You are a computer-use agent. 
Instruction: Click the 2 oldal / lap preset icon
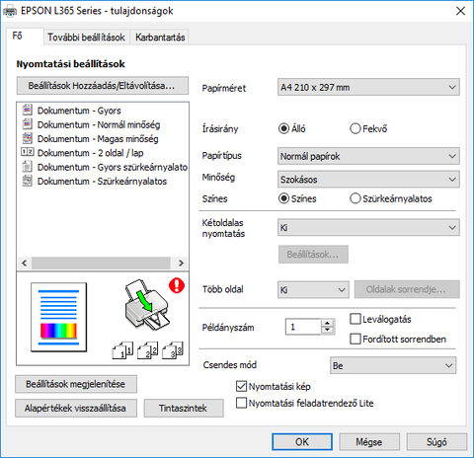point(28,152)
